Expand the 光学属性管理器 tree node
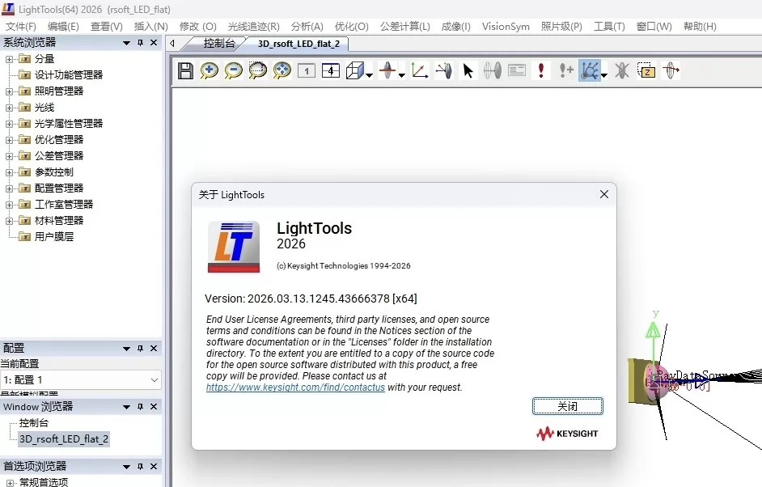This screenshot has height=487, width=762. click(x=9, y=124)
